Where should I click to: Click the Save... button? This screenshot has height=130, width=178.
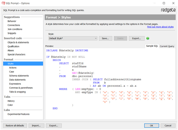(x=105, y=38)
